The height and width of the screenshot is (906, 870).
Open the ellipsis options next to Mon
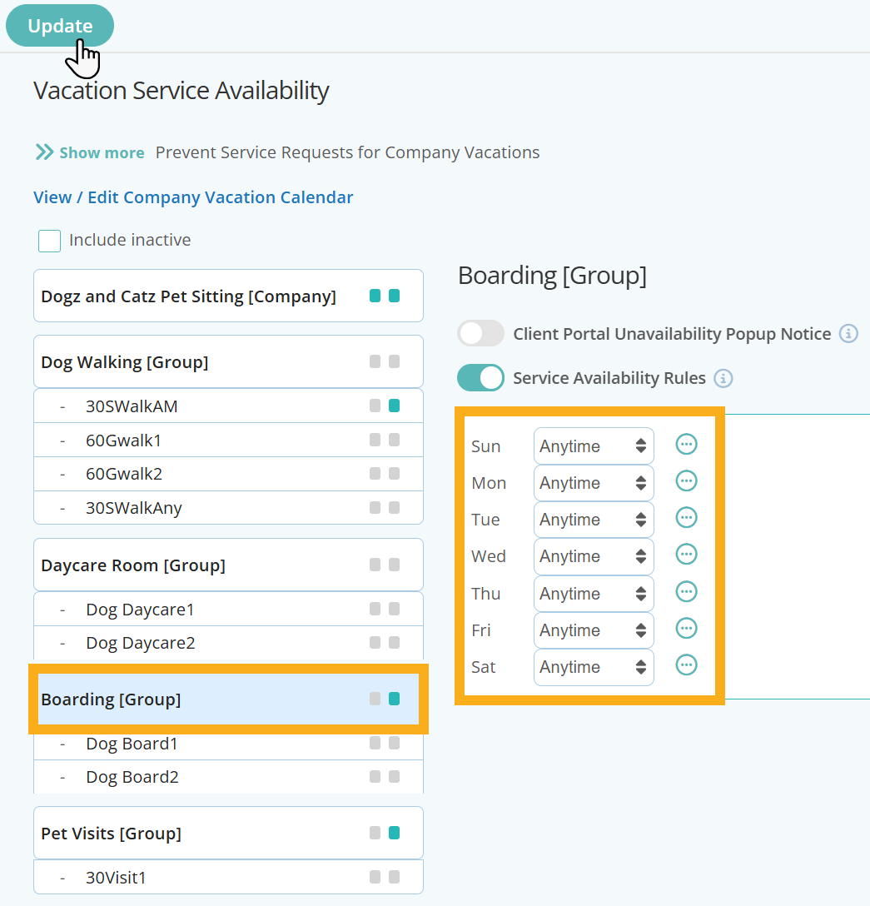point(686,481)
